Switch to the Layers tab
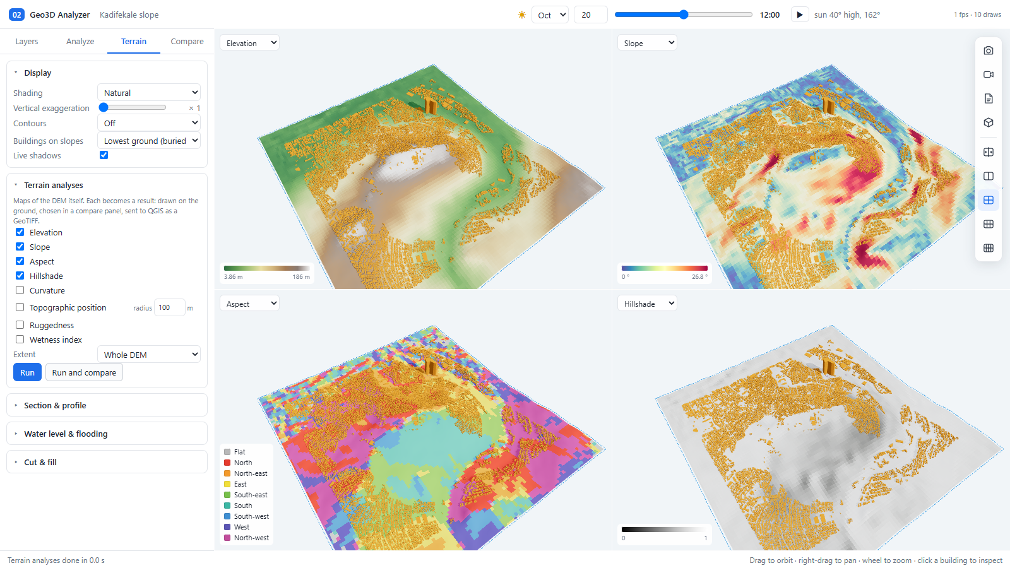The height and width of the screenshot is (568, 1010). pyautogui.click(x=27, y=42)
